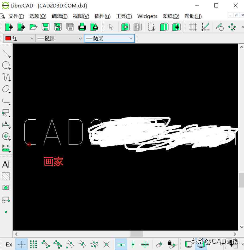Open the 编辑(E) menu

point(60,16)
